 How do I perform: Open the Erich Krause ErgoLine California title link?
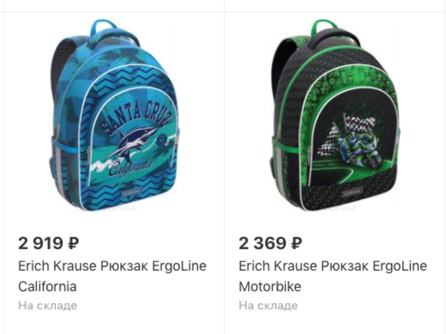coord(112,276)
